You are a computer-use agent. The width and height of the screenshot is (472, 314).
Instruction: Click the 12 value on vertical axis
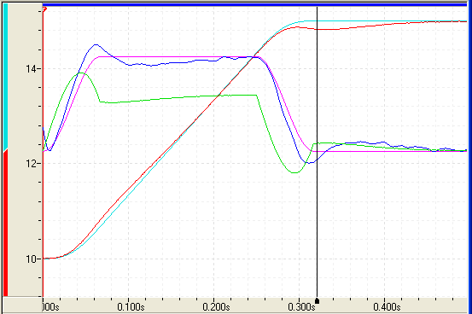click(x=32, y=164)
